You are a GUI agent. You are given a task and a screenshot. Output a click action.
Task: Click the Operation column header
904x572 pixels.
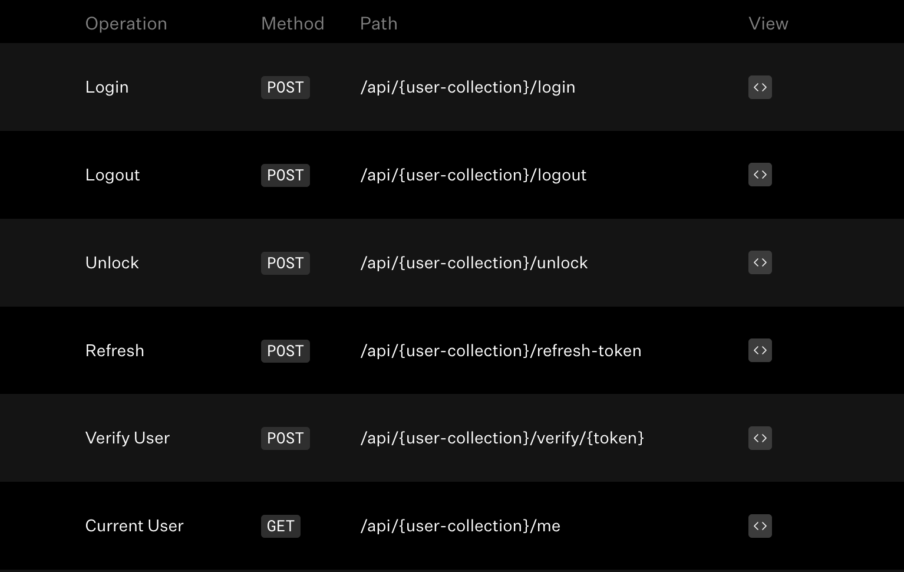126,24
